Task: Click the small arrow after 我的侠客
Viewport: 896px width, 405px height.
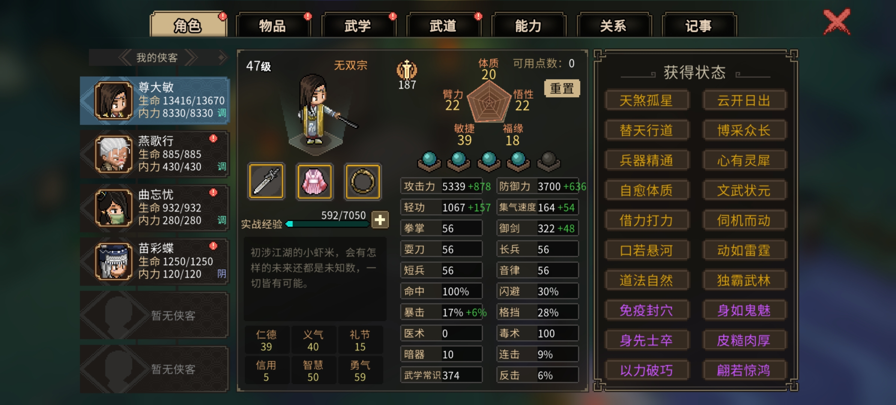Action: tap(222, 57)
